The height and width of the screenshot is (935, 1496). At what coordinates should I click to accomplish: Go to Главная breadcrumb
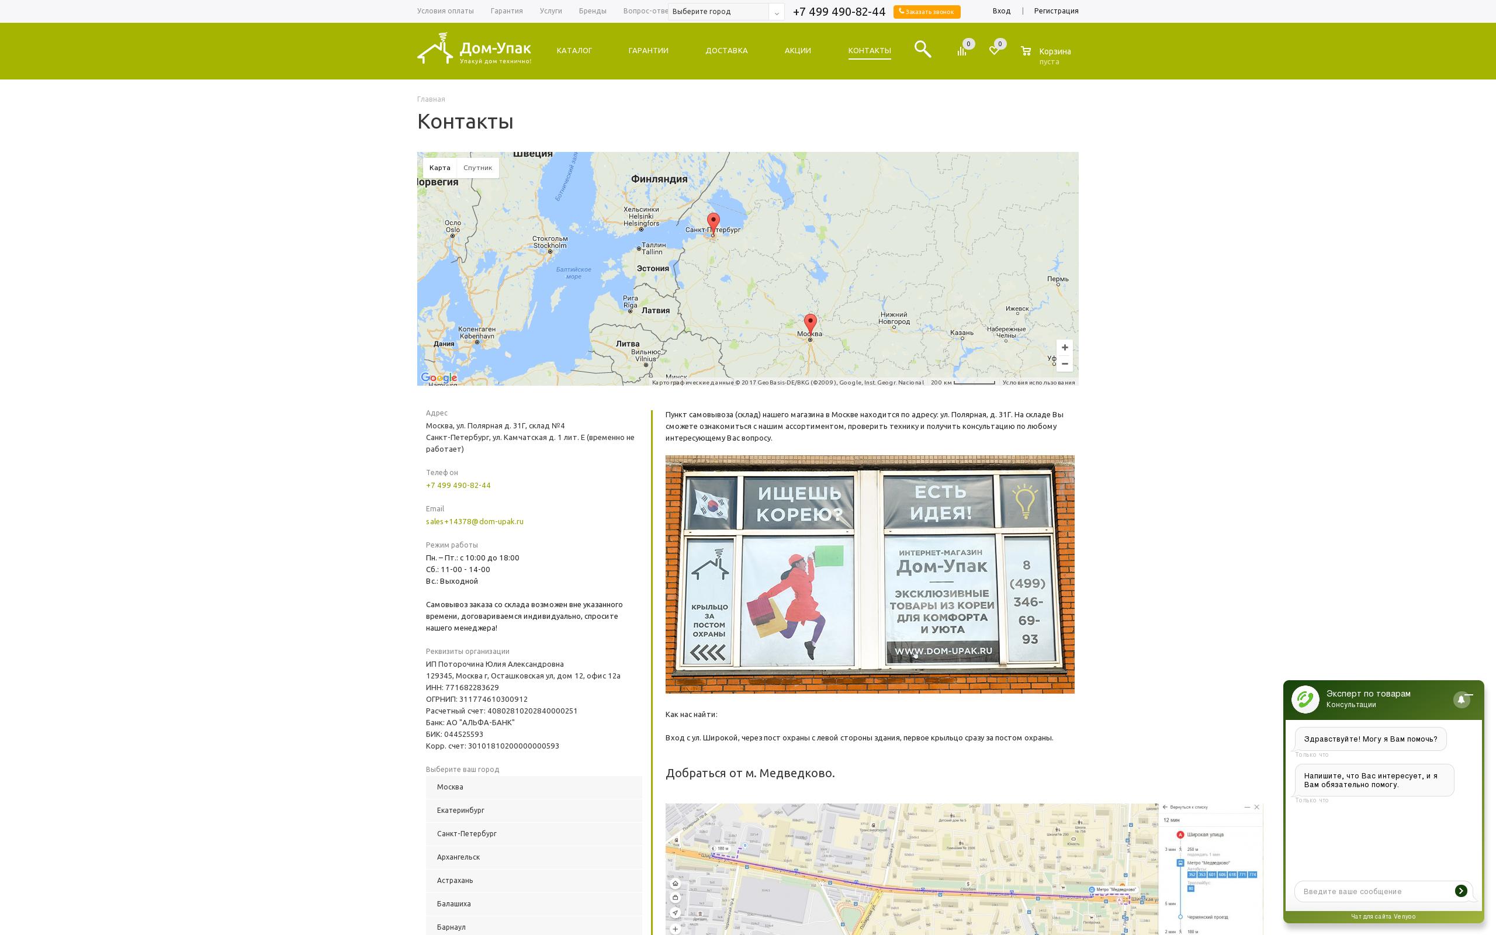point(431,99)
